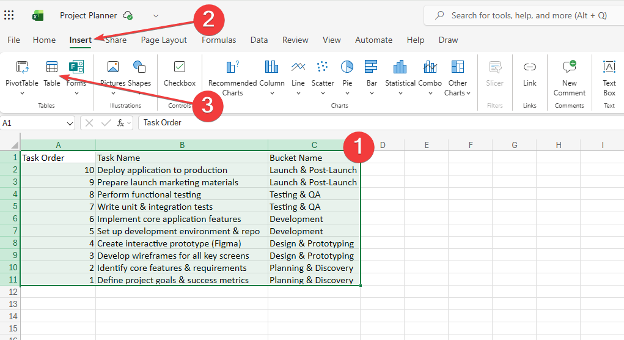Click Recommended Charts icon
The image size is (624, 340).
pos(232,67)
